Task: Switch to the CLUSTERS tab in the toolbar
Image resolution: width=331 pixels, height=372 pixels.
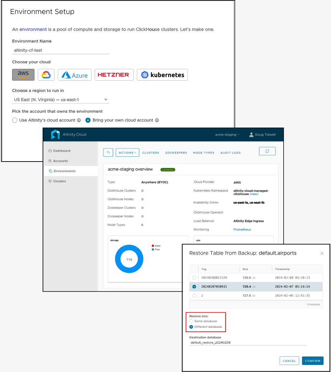Action: (151, 153)
